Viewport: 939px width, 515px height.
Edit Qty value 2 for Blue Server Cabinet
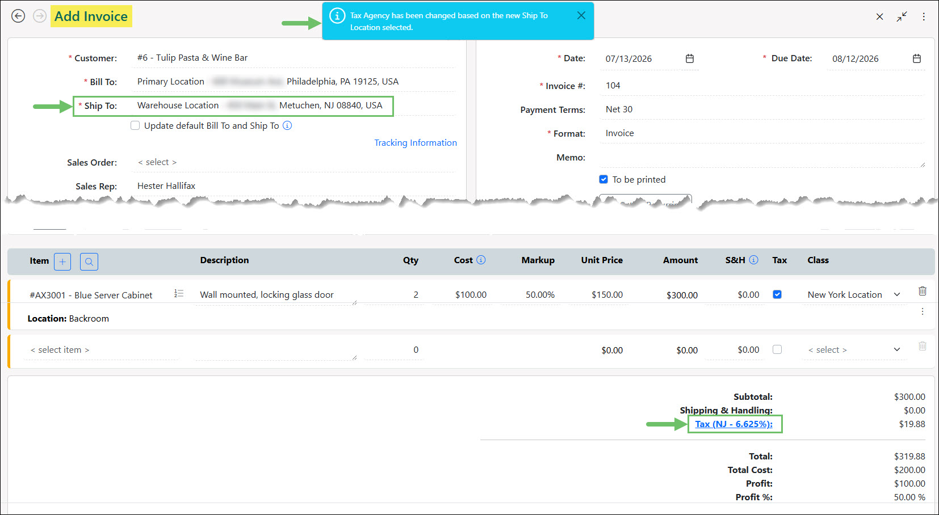393,295
